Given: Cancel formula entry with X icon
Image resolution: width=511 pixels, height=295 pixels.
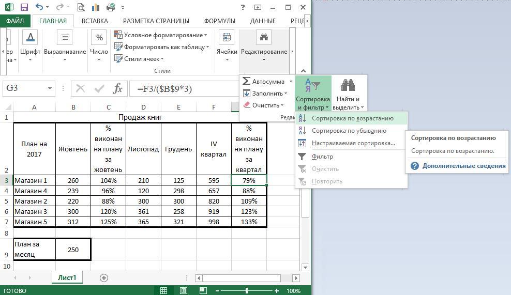Looking at the screenshot, I should (x=80, y=88).
